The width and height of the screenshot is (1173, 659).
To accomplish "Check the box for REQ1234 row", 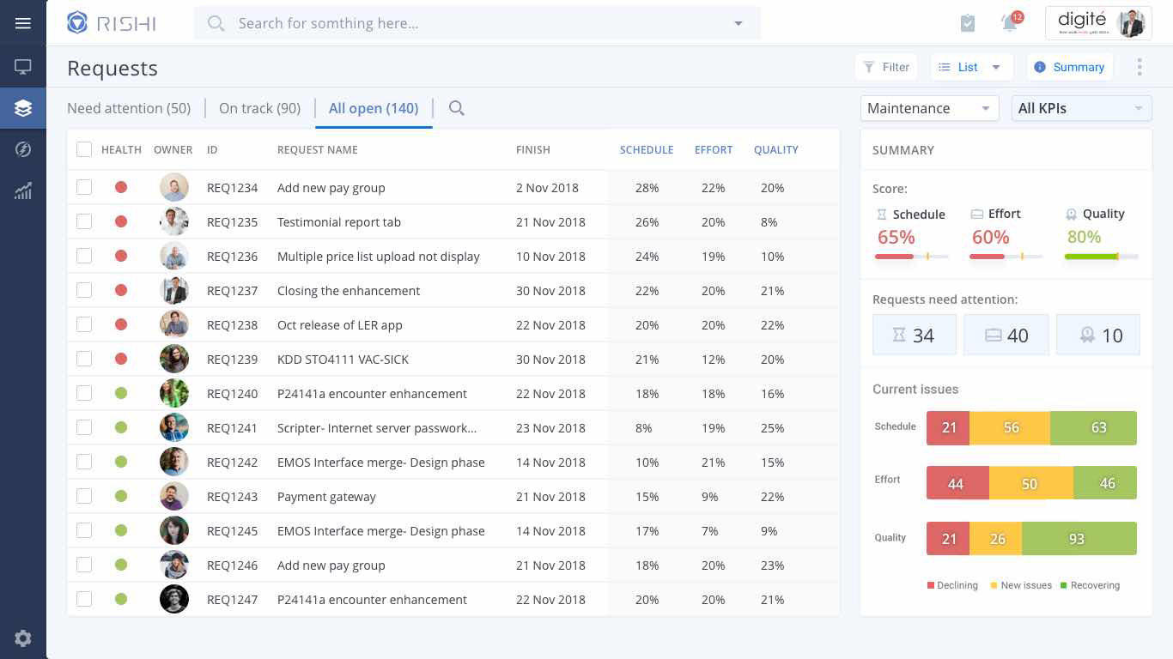I will pyautogui.click(x=84, y=187).
